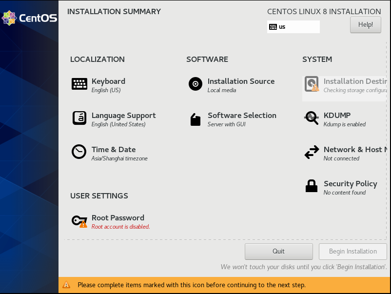Image resolution: width=391 pixels, height=294 pixels.
Task: Select the Time & Date label text
Action: (x=114, y=149)
